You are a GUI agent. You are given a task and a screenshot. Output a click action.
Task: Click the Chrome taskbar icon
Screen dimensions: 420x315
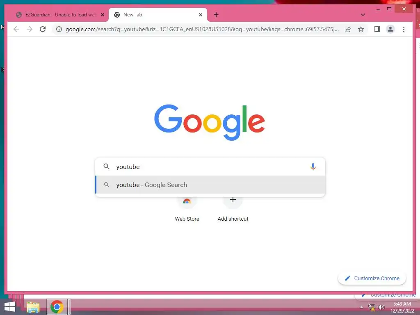(57, 307)
